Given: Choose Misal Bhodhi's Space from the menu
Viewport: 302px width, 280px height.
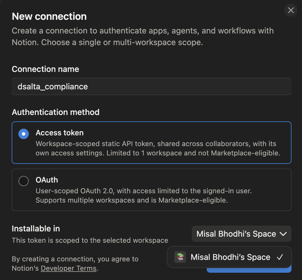Looking at the screenshot, I should click(x=229, y=257).
